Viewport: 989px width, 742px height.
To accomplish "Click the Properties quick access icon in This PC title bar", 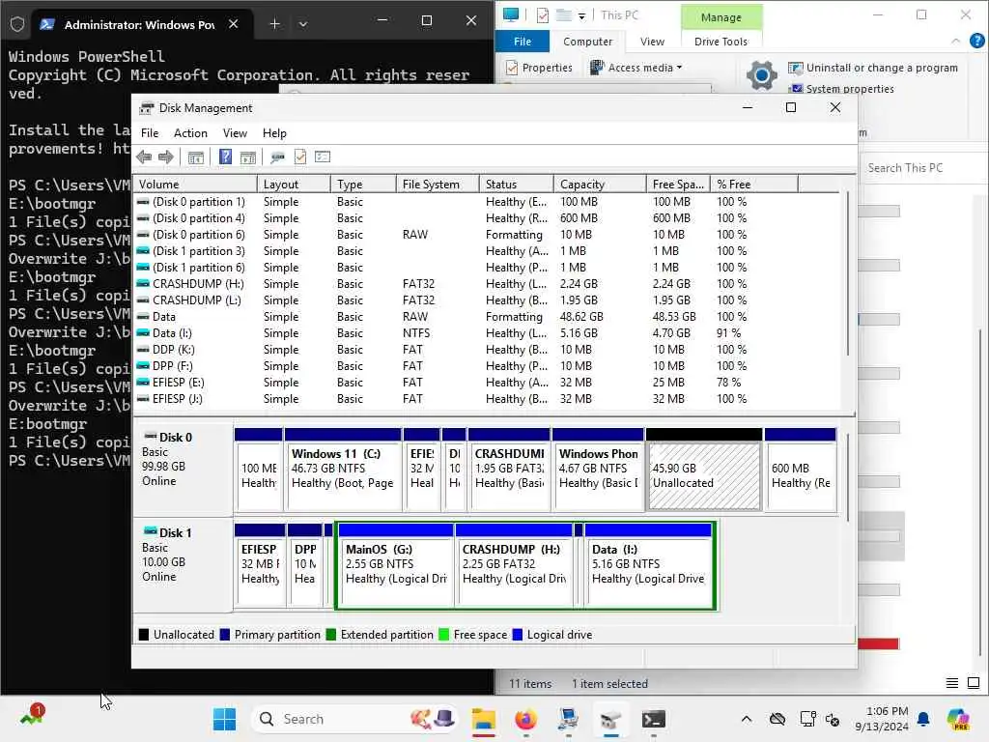I will click(543, 15).
